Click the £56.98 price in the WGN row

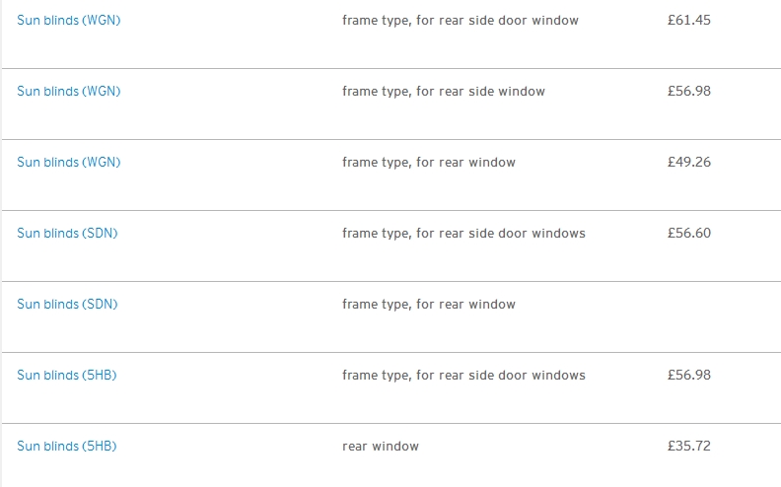pos(689,92)
